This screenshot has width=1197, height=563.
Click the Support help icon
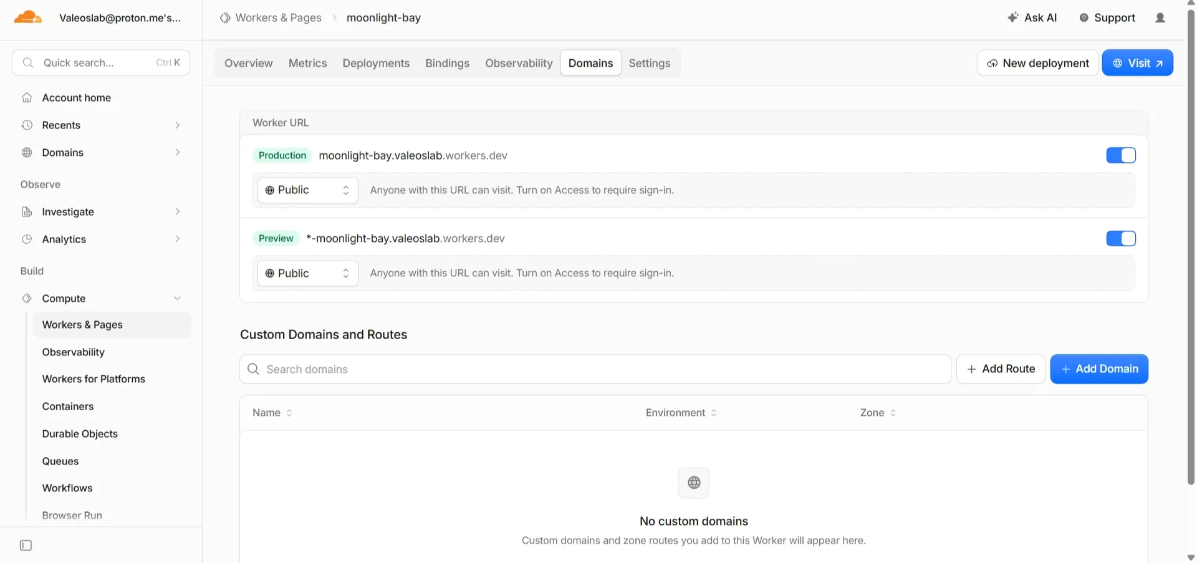coord(1084,18)
